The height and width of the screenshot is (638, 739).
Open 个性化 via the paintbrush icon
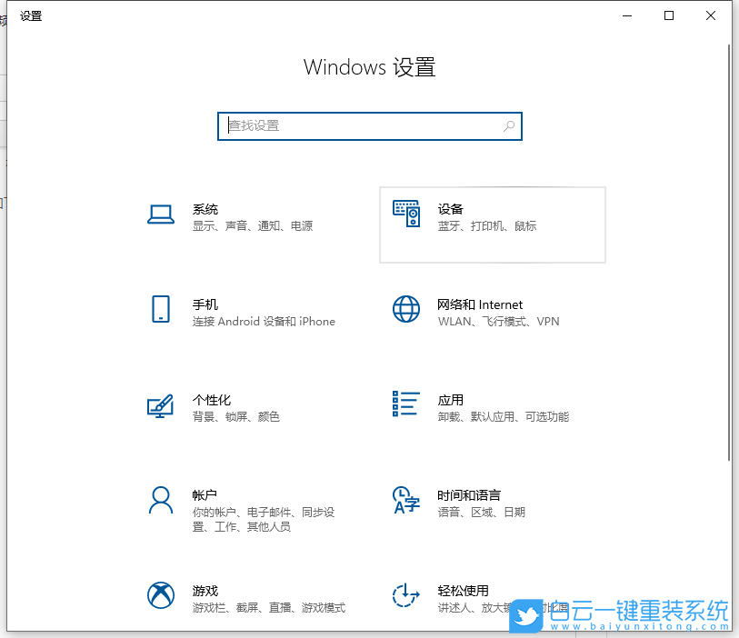[x=160, y=407]
